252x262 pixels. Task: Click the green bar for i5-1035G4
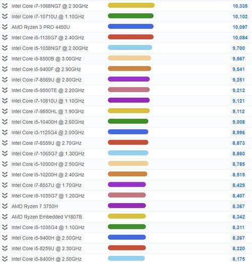127,227
